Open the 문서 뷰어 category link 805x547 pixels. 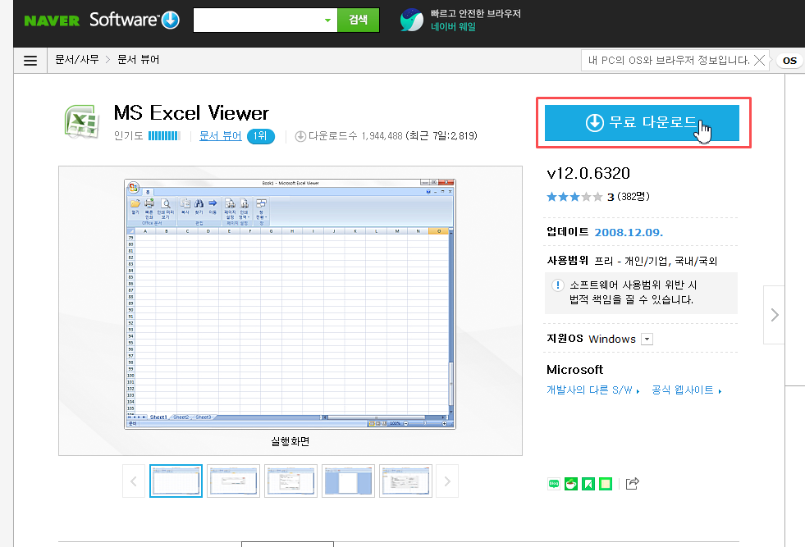pos(220,136)
